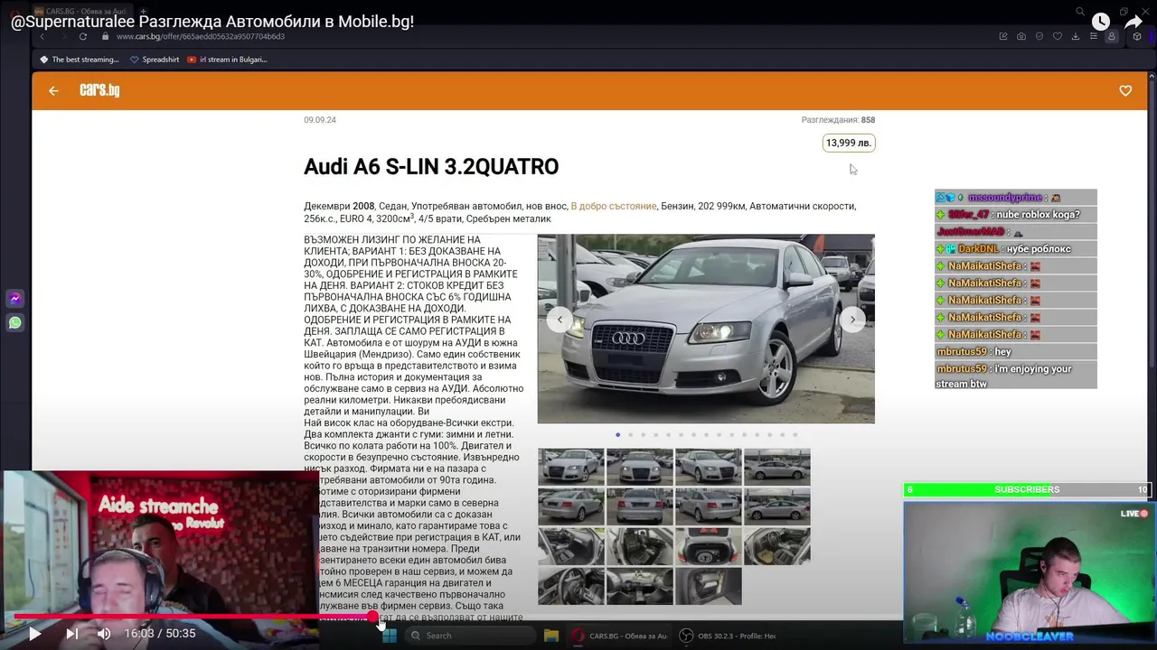1157x650 pixels.
Task: Open the Watch Later clock icon
Action: (1100, 22)
